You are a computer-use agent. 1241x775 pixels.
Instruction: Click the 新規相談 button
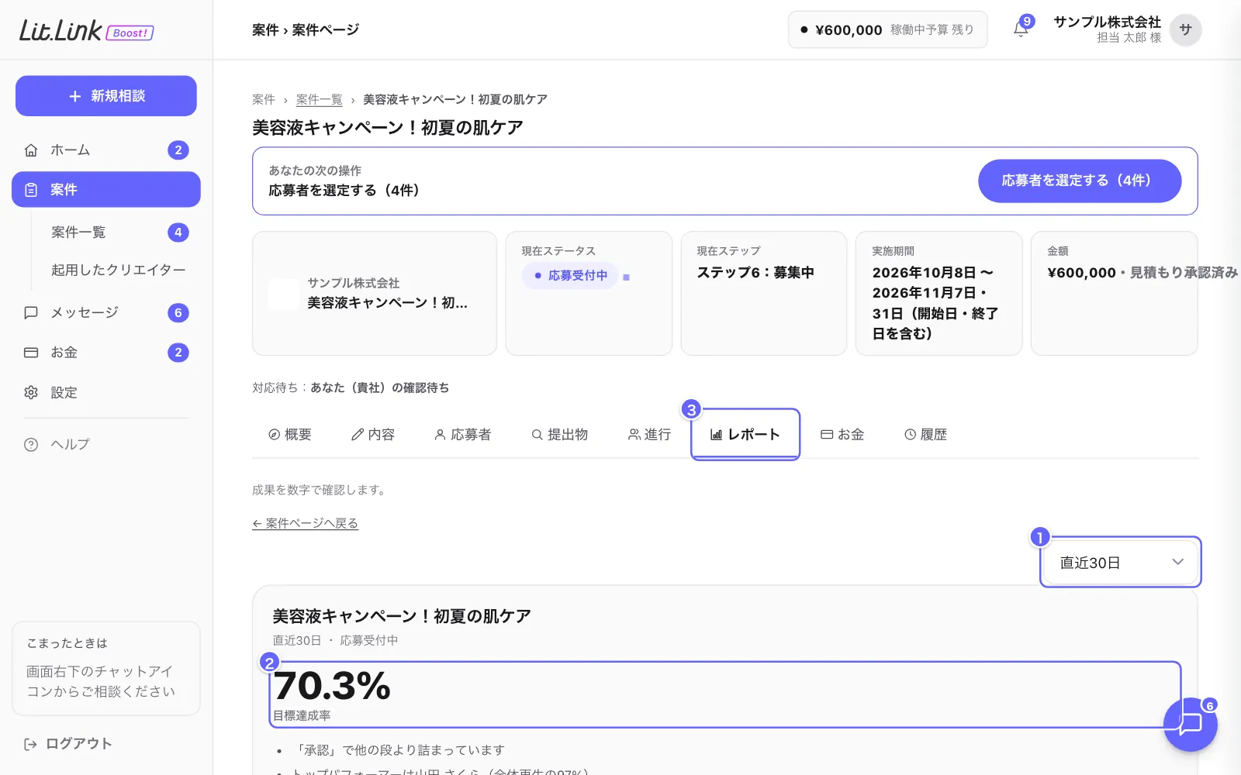106,96
